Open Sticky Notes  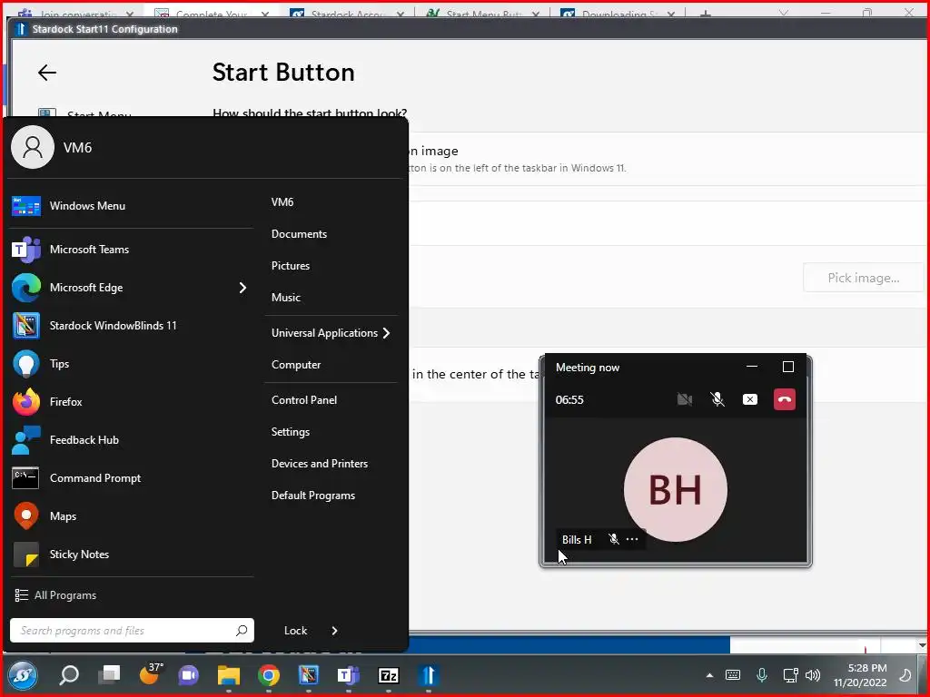coord(131,555)
